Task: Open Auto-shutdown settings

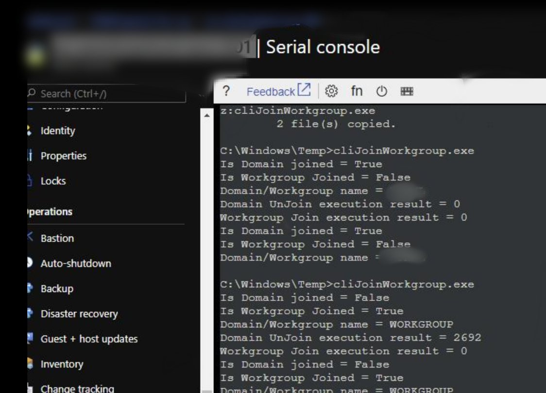Action: tap(76, 263)
